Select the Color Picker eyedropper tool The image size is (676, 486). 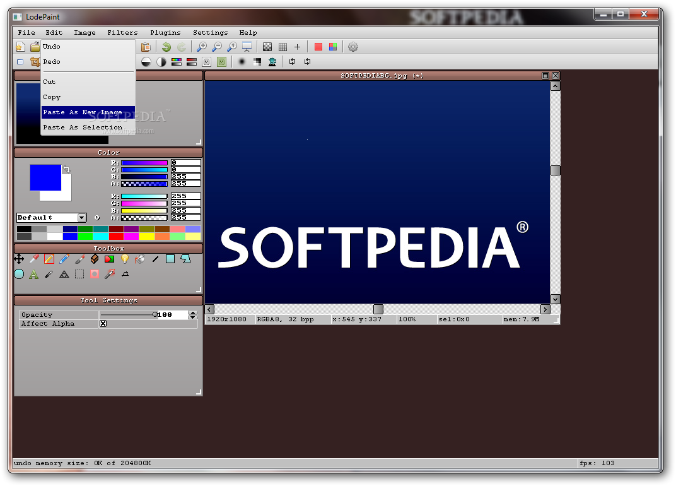point(34,259)
